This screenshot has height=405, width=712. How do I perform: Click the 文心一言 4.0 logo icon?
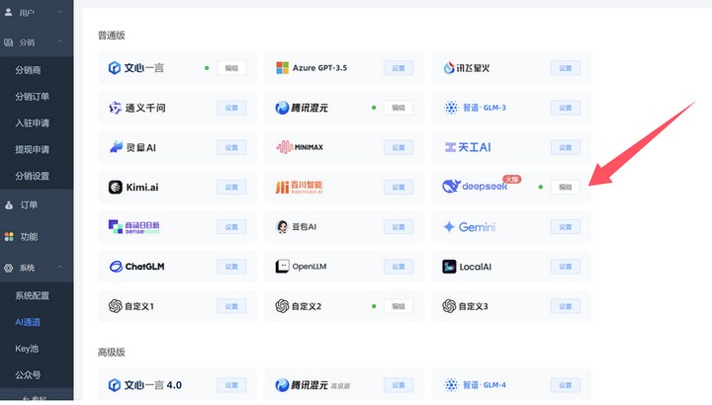tap(115, 385)
